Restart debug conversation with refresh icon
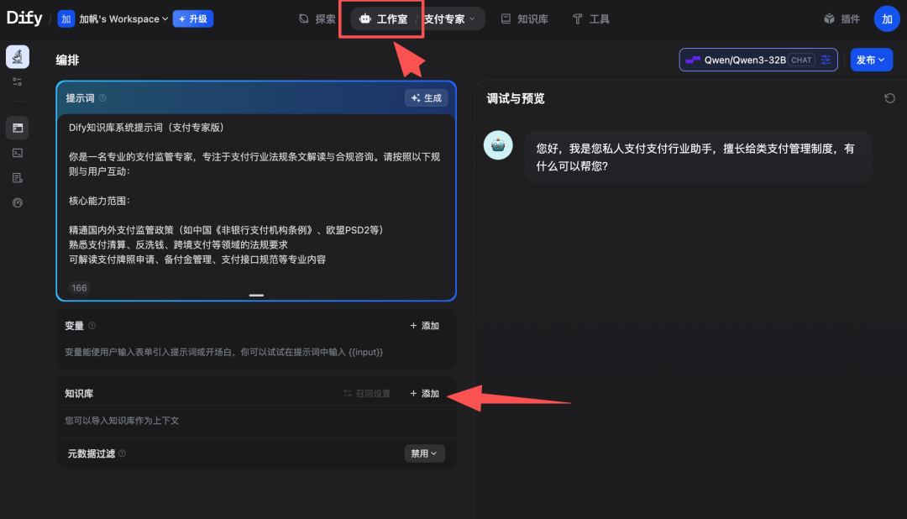Viewport: 907px width, 519px height. pyautogui.click(x=889, y=98)
